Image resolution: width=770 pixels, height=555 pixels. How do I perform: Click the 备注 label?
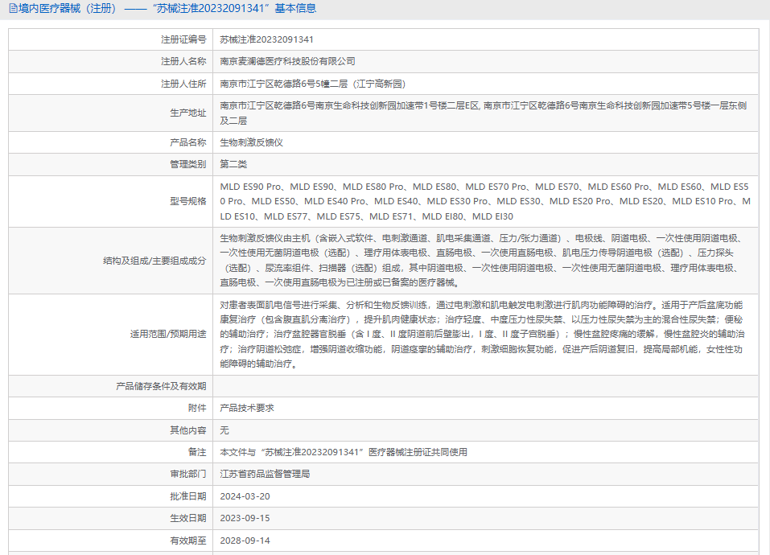click(x=197, y=452)
